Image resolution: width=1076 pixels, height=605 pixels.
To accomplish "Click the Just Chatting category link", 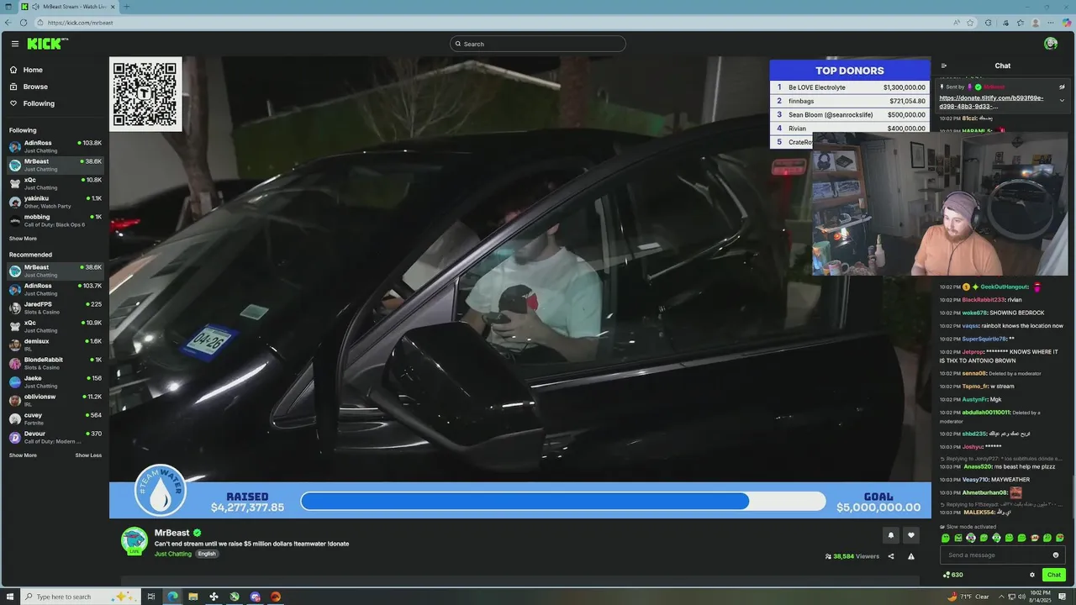I will click(x=173, y=554).
